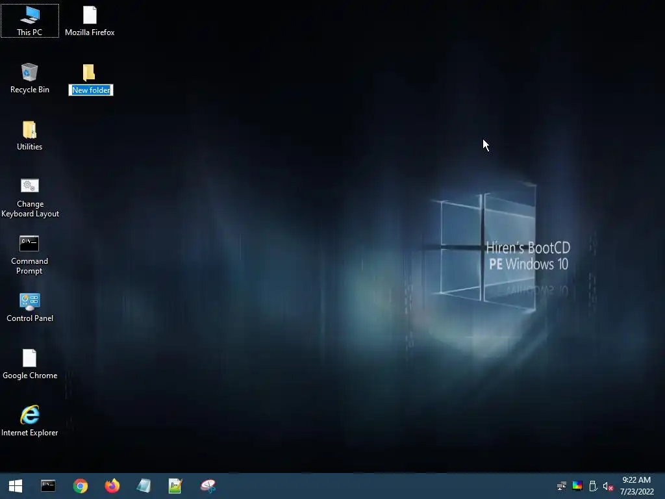
Task: Click the This PC label text
Action: (30, 32)
